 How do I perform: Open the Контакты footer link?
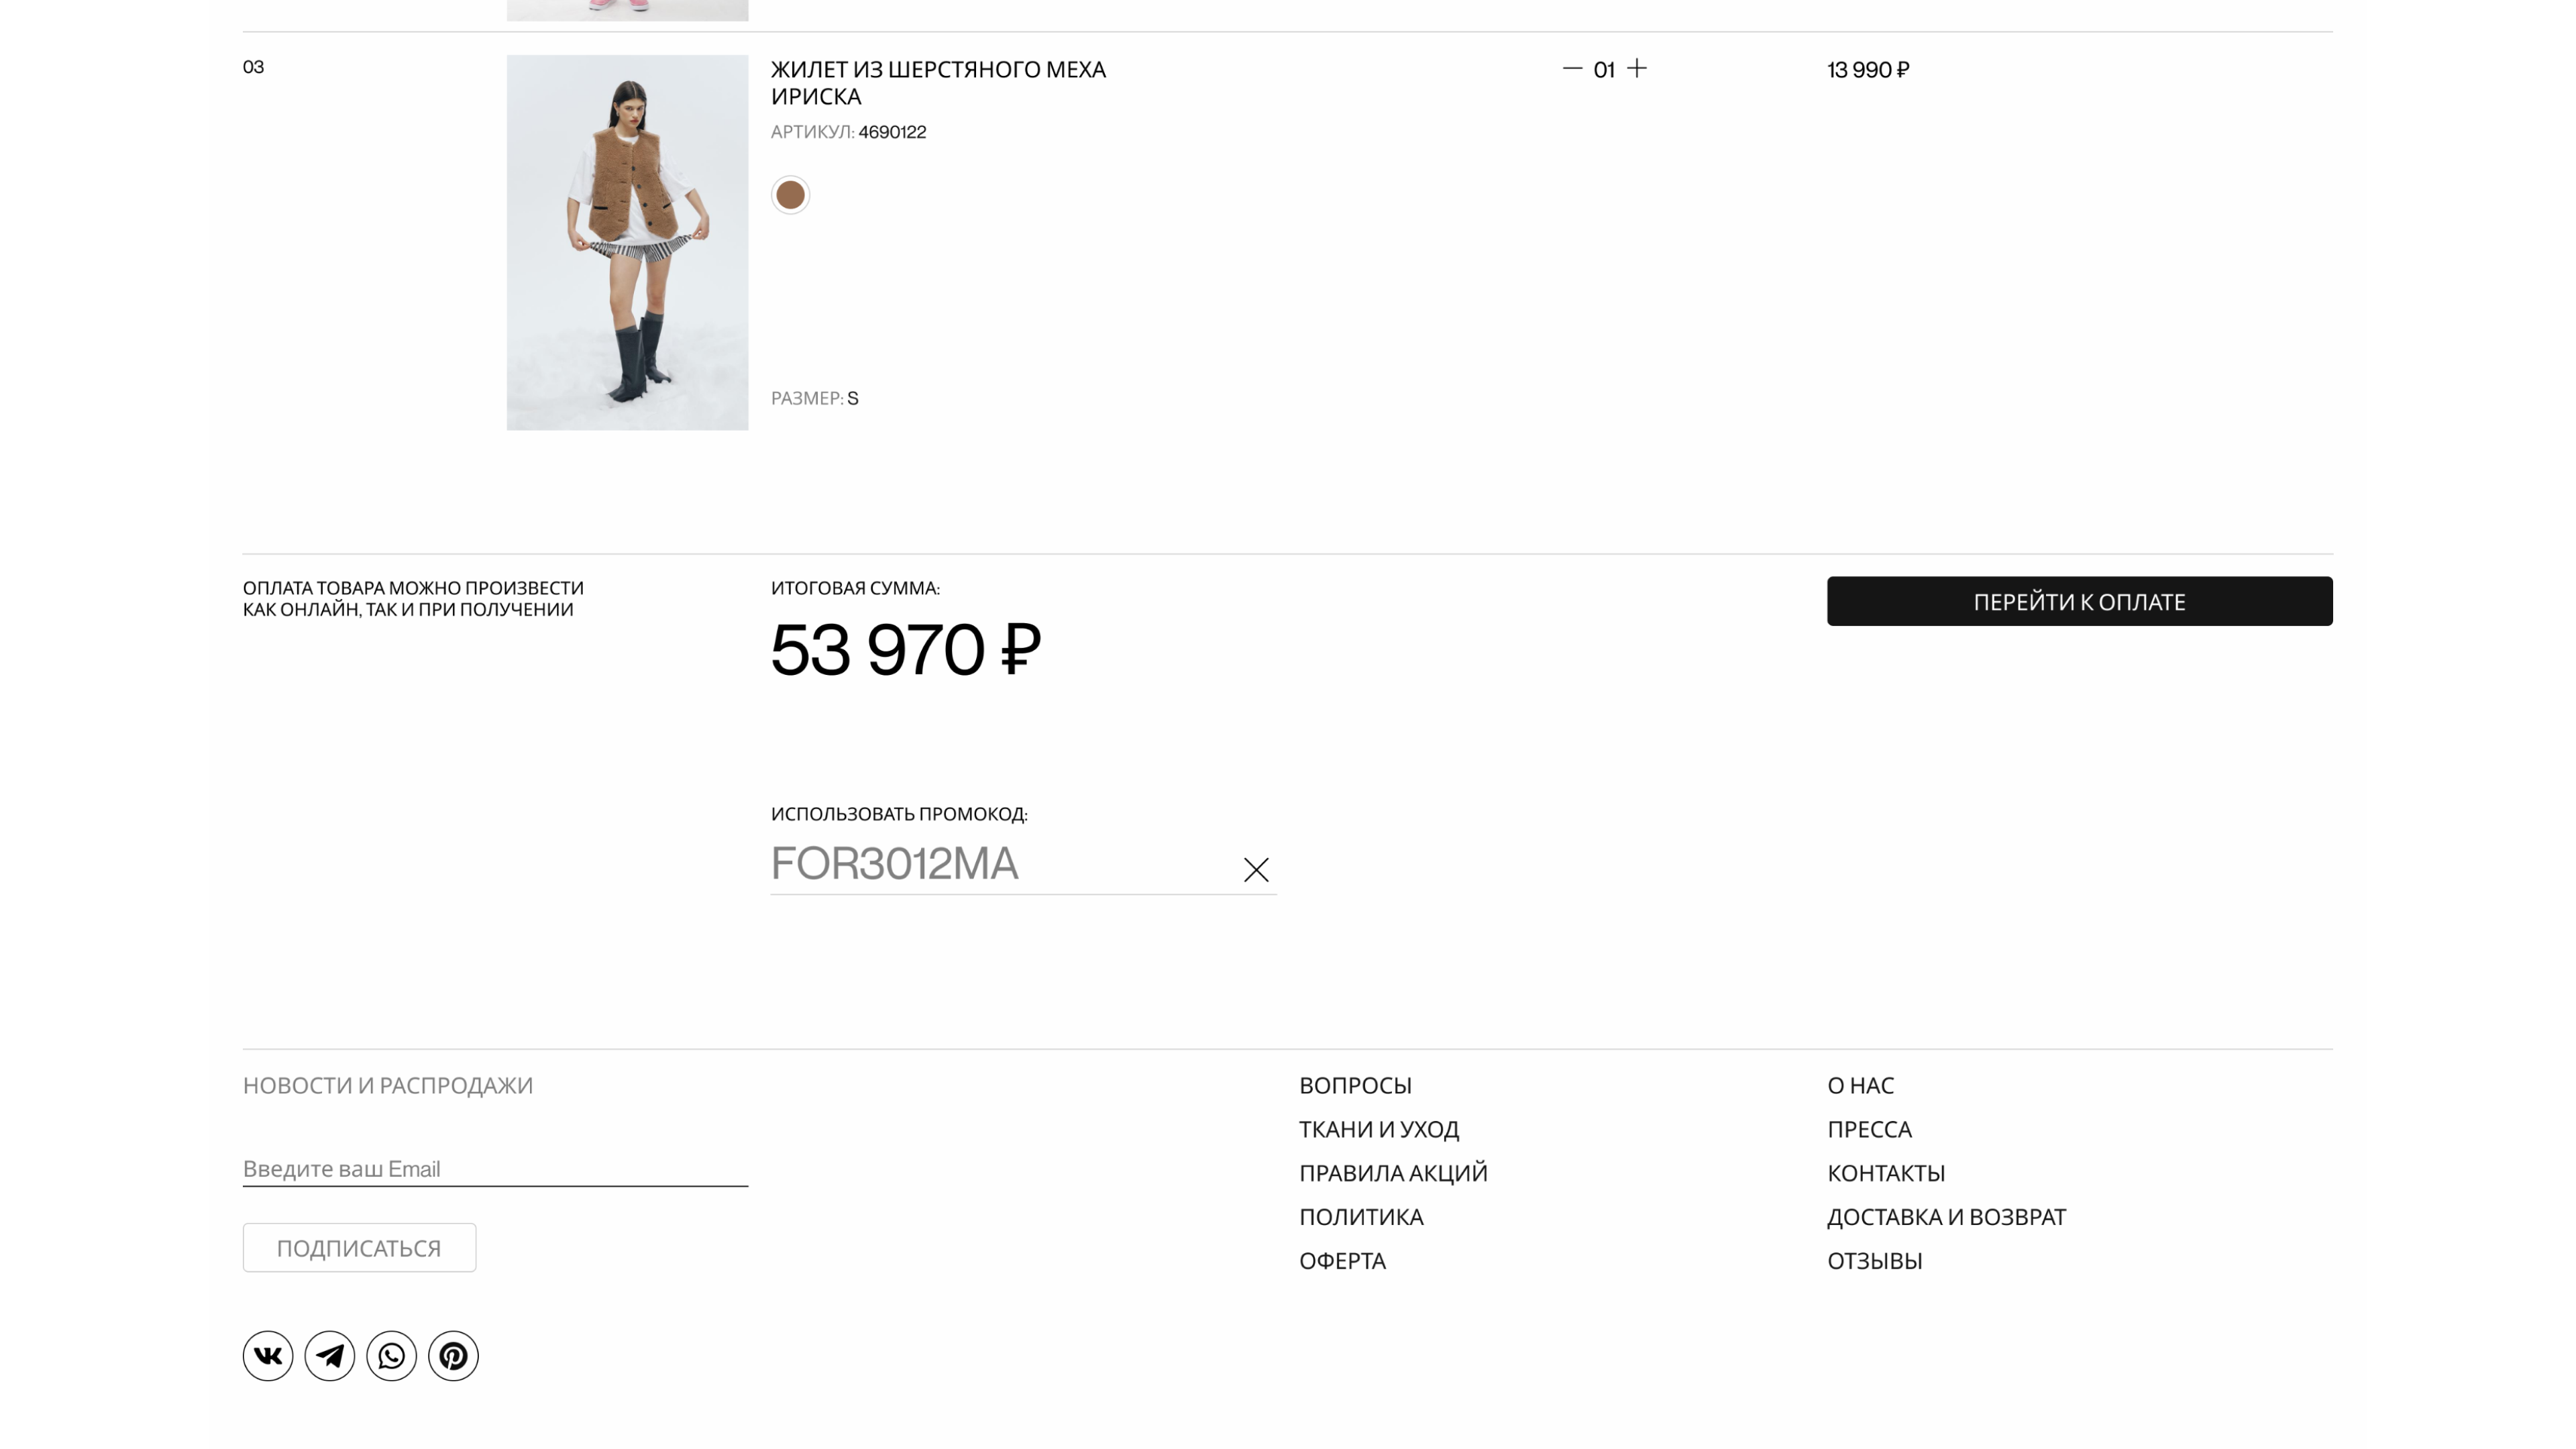tap(1886, 1173)
